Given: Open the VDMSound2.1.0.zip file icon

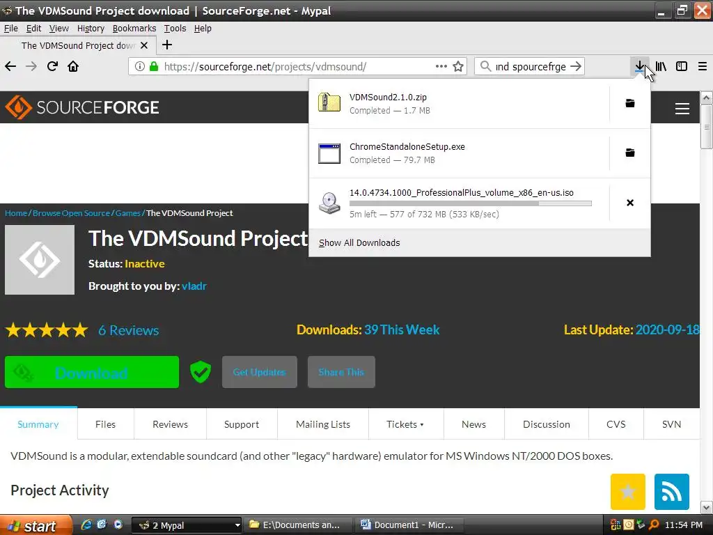Looking at the screenshot, I should click(x=329, y=103).
